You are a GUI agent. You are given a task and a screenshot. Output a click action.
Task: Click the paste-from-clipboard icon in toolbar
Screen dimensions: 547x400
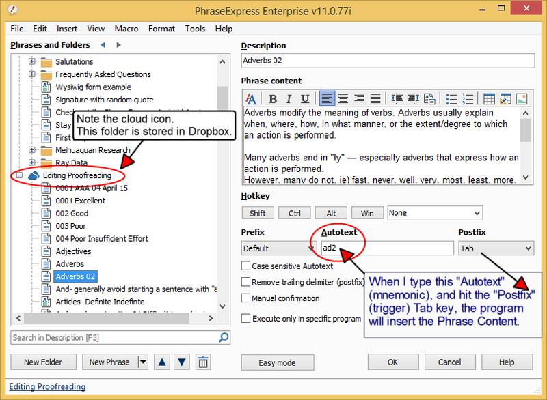pyautogui.click(x=429, y=99)
